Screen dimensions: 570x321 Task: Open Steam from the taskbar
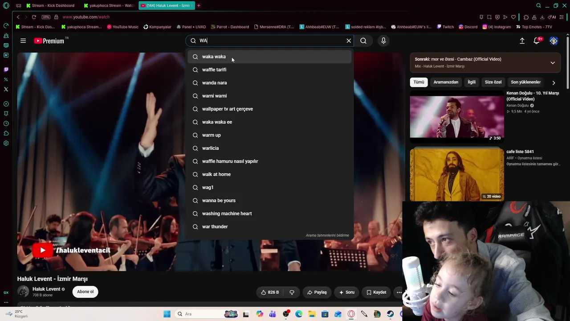390,314
